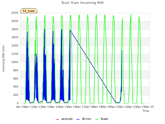Click the Time axis label
The width and height of the screenshot is (165, 124).
tap(146, 111)
